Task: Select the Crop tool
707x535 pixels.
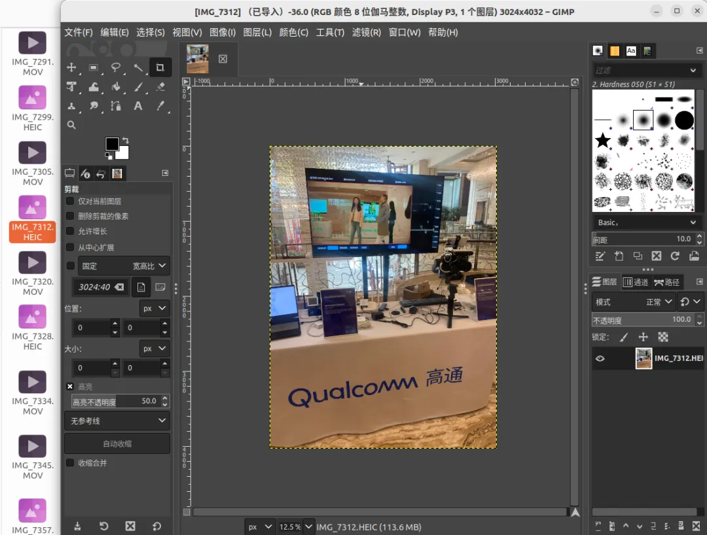Action: click(x=160, y=67)
